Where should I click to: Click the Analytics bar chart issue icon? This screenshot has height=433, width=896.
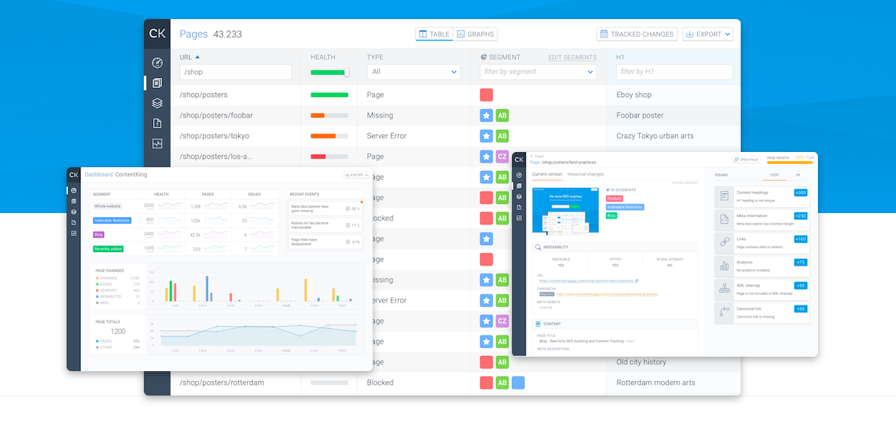[x=725, y=266]
